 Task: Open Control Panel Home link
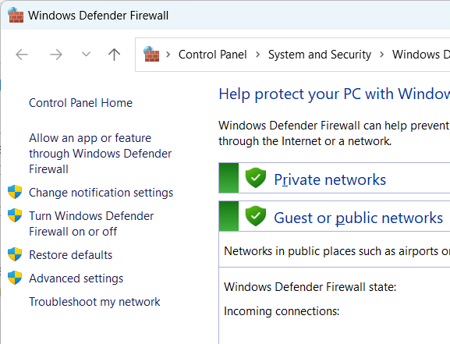coord(80,103)
